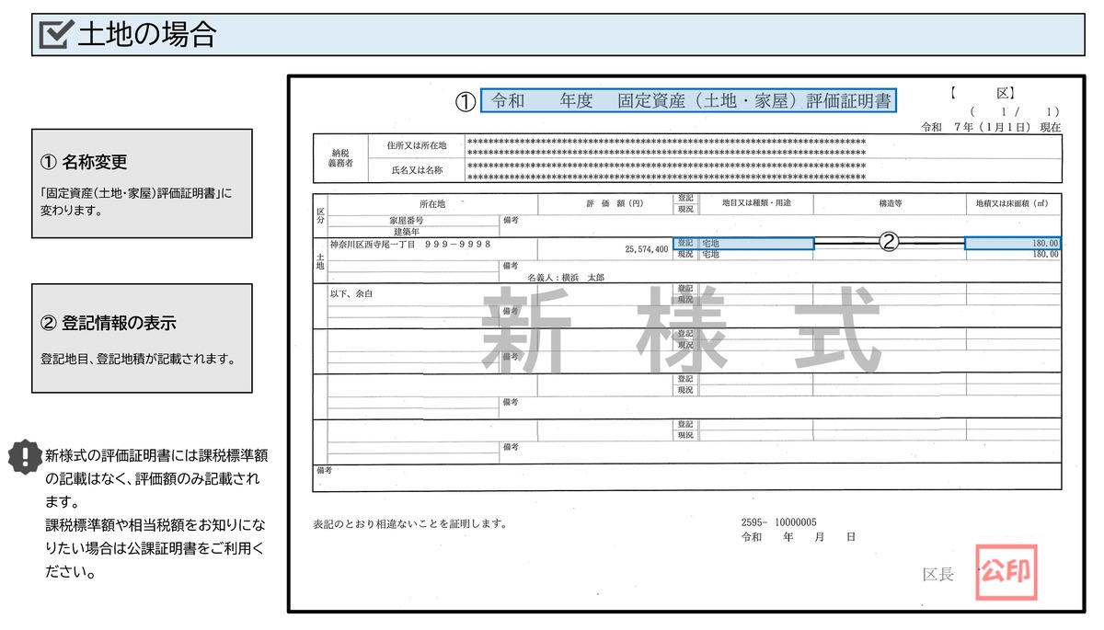
Task: Click the 区長 label near the stamp
Action: pyautogui.click(x=940, y=572)
